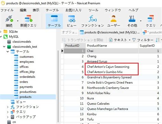
Task: Click Chef Anton's Cajun Seasoning cell
Action: point(112,67)
